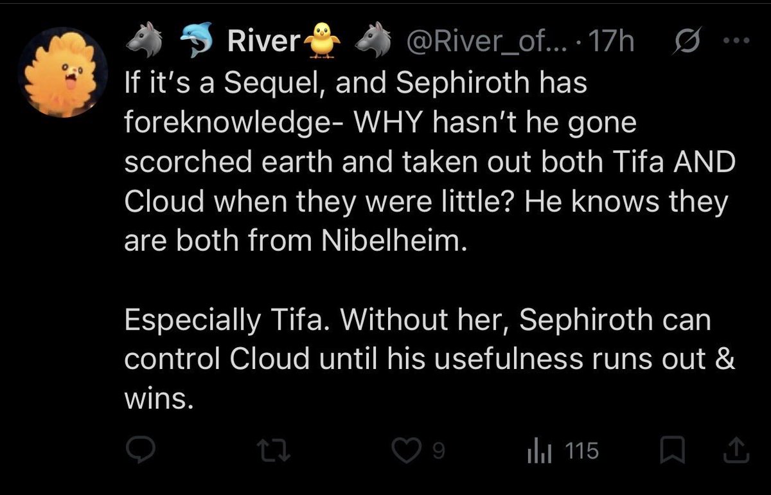Click the dolphin emoji in the name
Viewport: 771px width, 495px height.
195,43
